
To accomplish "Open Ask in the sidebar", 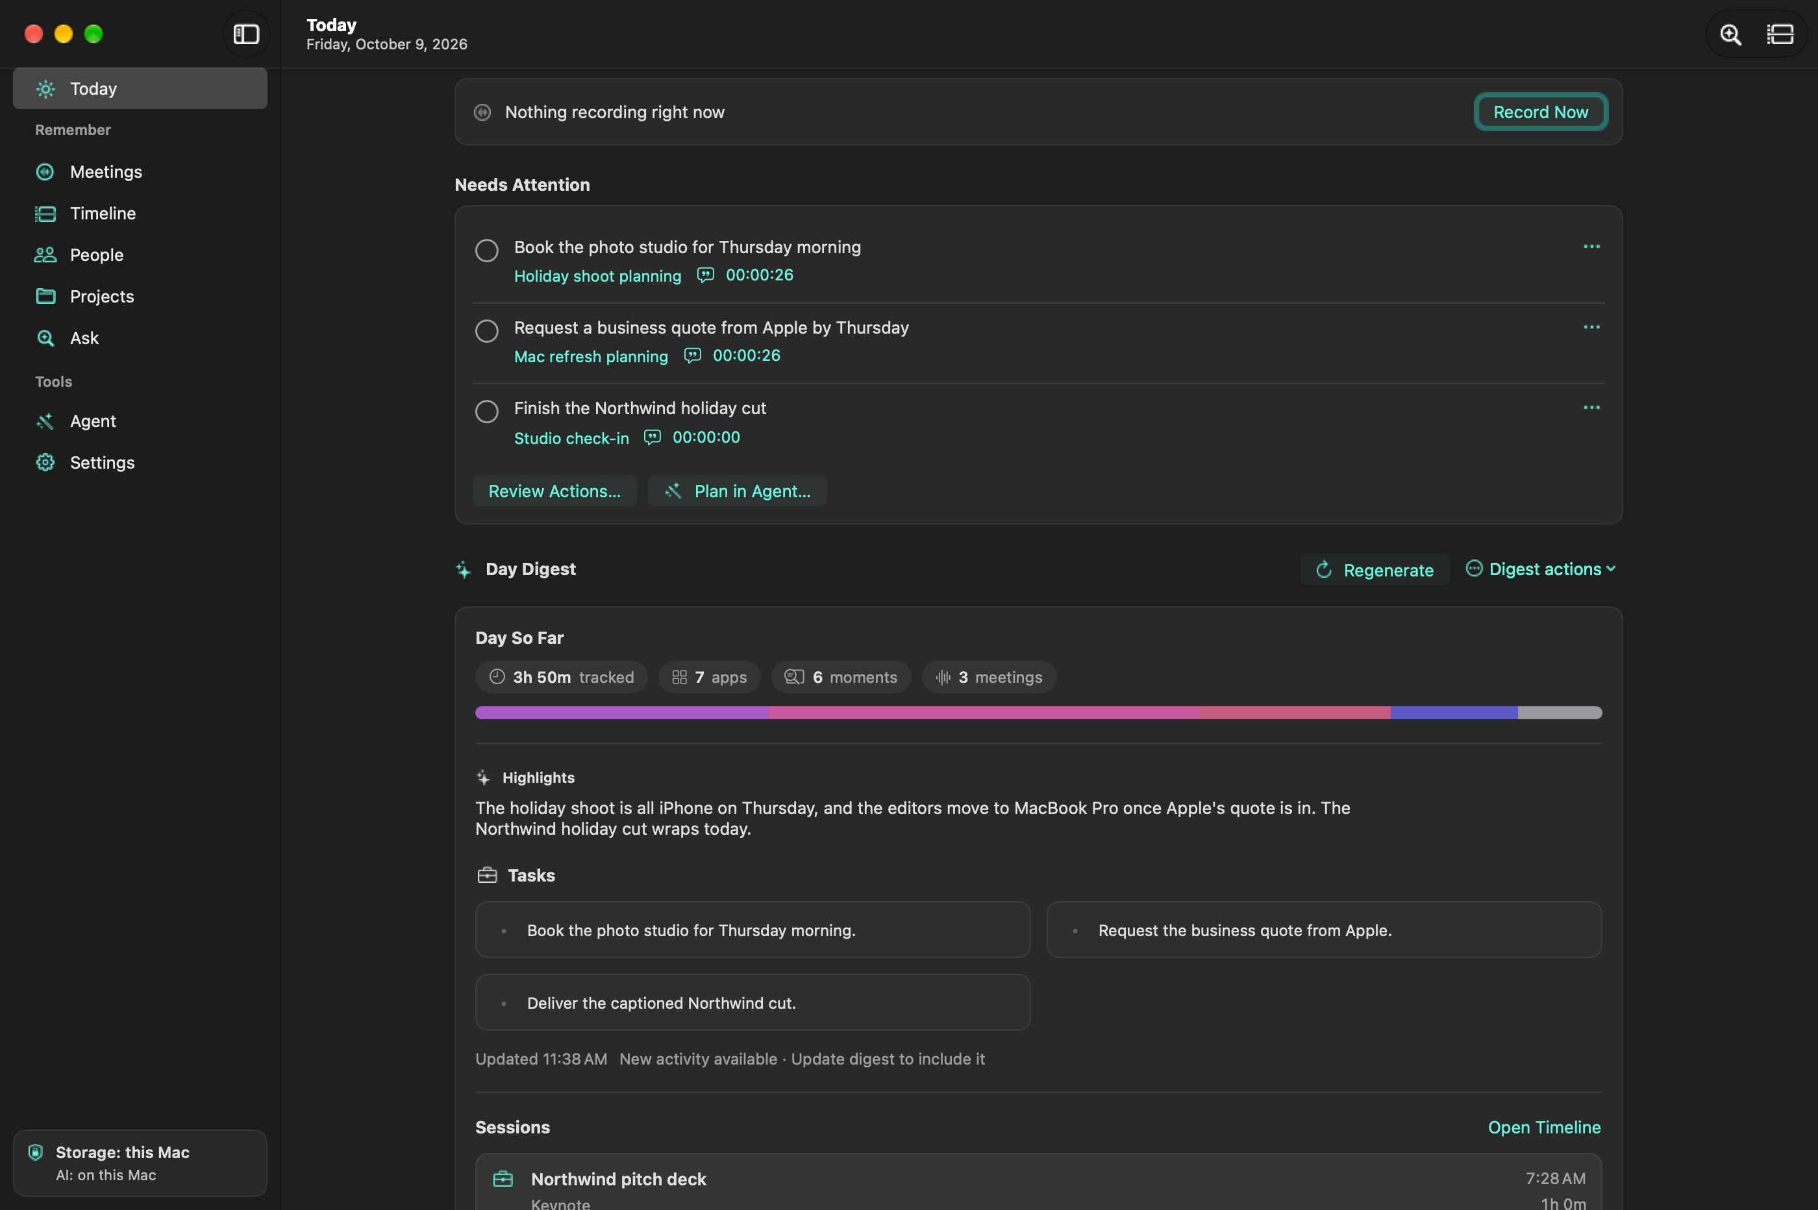I will point(140,338).
